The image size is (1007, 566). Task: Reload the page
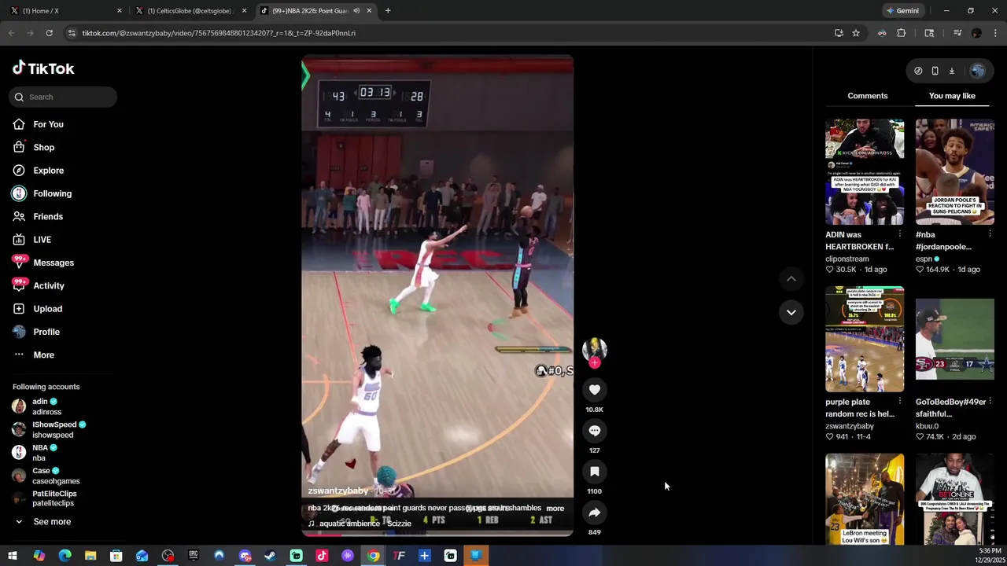coord(49,33)
